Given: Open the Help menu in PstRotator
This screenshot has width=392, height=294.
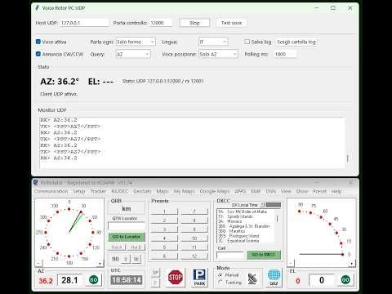Looking at the screenshot, I should click(336, 191).
